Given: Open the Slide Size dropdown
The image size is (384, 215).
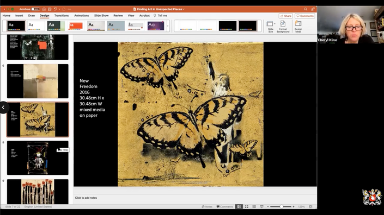Looking at the screenshot, I should point(271,27).
